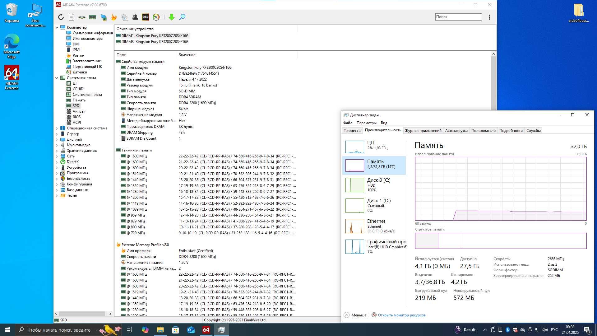The width and height of the screenshot is (597, 336).
Task: Switch to the Процессы tab
Action: pos(352,131)
